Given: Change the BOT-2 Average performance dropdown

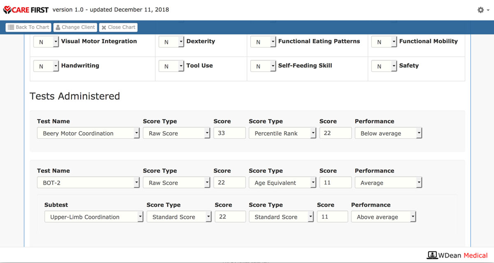Looking at the screenshot, I should 389,183.
